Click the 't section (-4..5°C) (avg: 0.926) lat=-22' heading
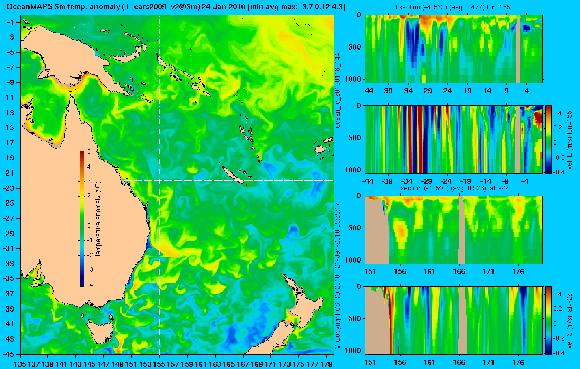 click(454, 188)
